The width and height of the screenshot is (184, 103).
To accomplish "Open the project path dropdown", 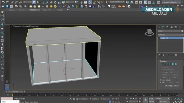I will [171, 2].
